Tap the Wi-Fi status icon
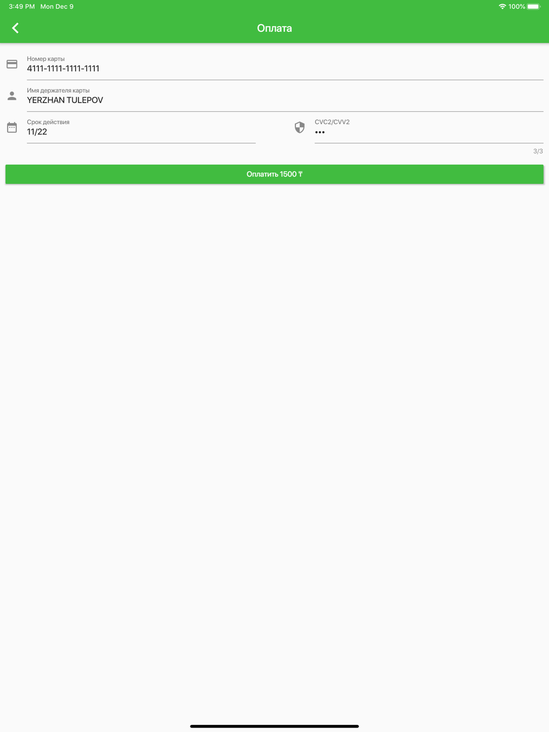This screenshot has height=732, width=549. pos(502,7)
